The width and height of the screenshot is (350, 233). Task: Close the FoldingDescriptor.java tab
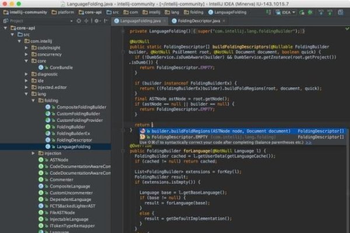(x=224, y=21)
